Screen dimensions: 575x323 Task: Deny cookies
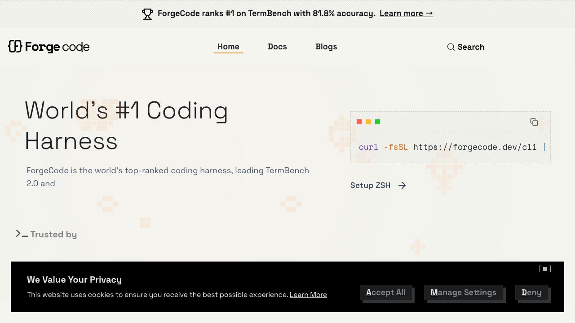[x=531, y=292]
